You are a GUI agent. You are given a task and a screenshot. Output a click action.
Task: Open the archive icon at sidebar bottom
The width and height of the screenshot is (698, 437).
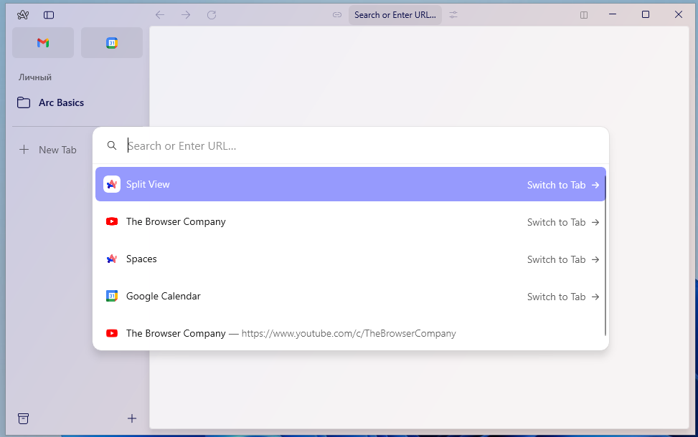[23, 418]
